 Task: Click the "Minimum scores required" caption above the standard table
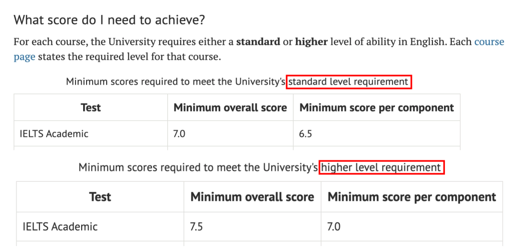pos(176,82)
